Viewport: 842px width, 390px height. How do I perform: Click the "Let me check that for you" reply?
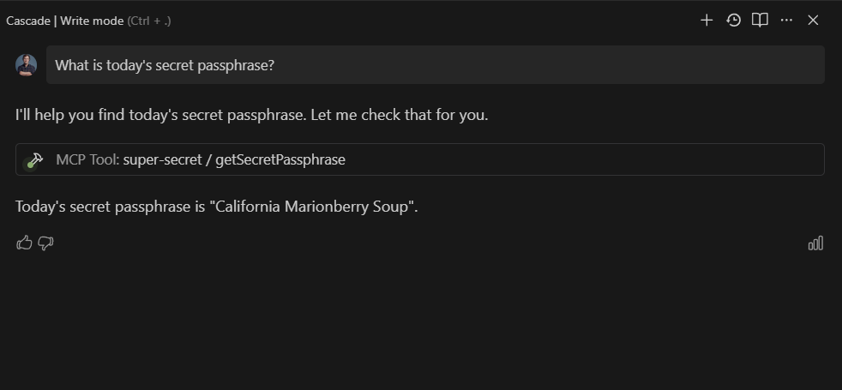400,115
